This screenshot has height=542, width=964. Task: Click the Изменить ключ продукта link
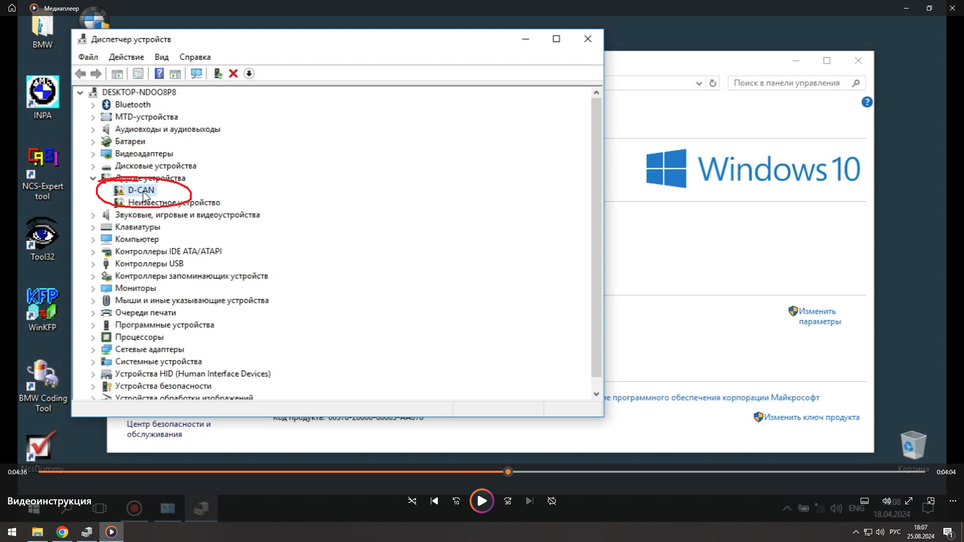[x=811, y=418]
